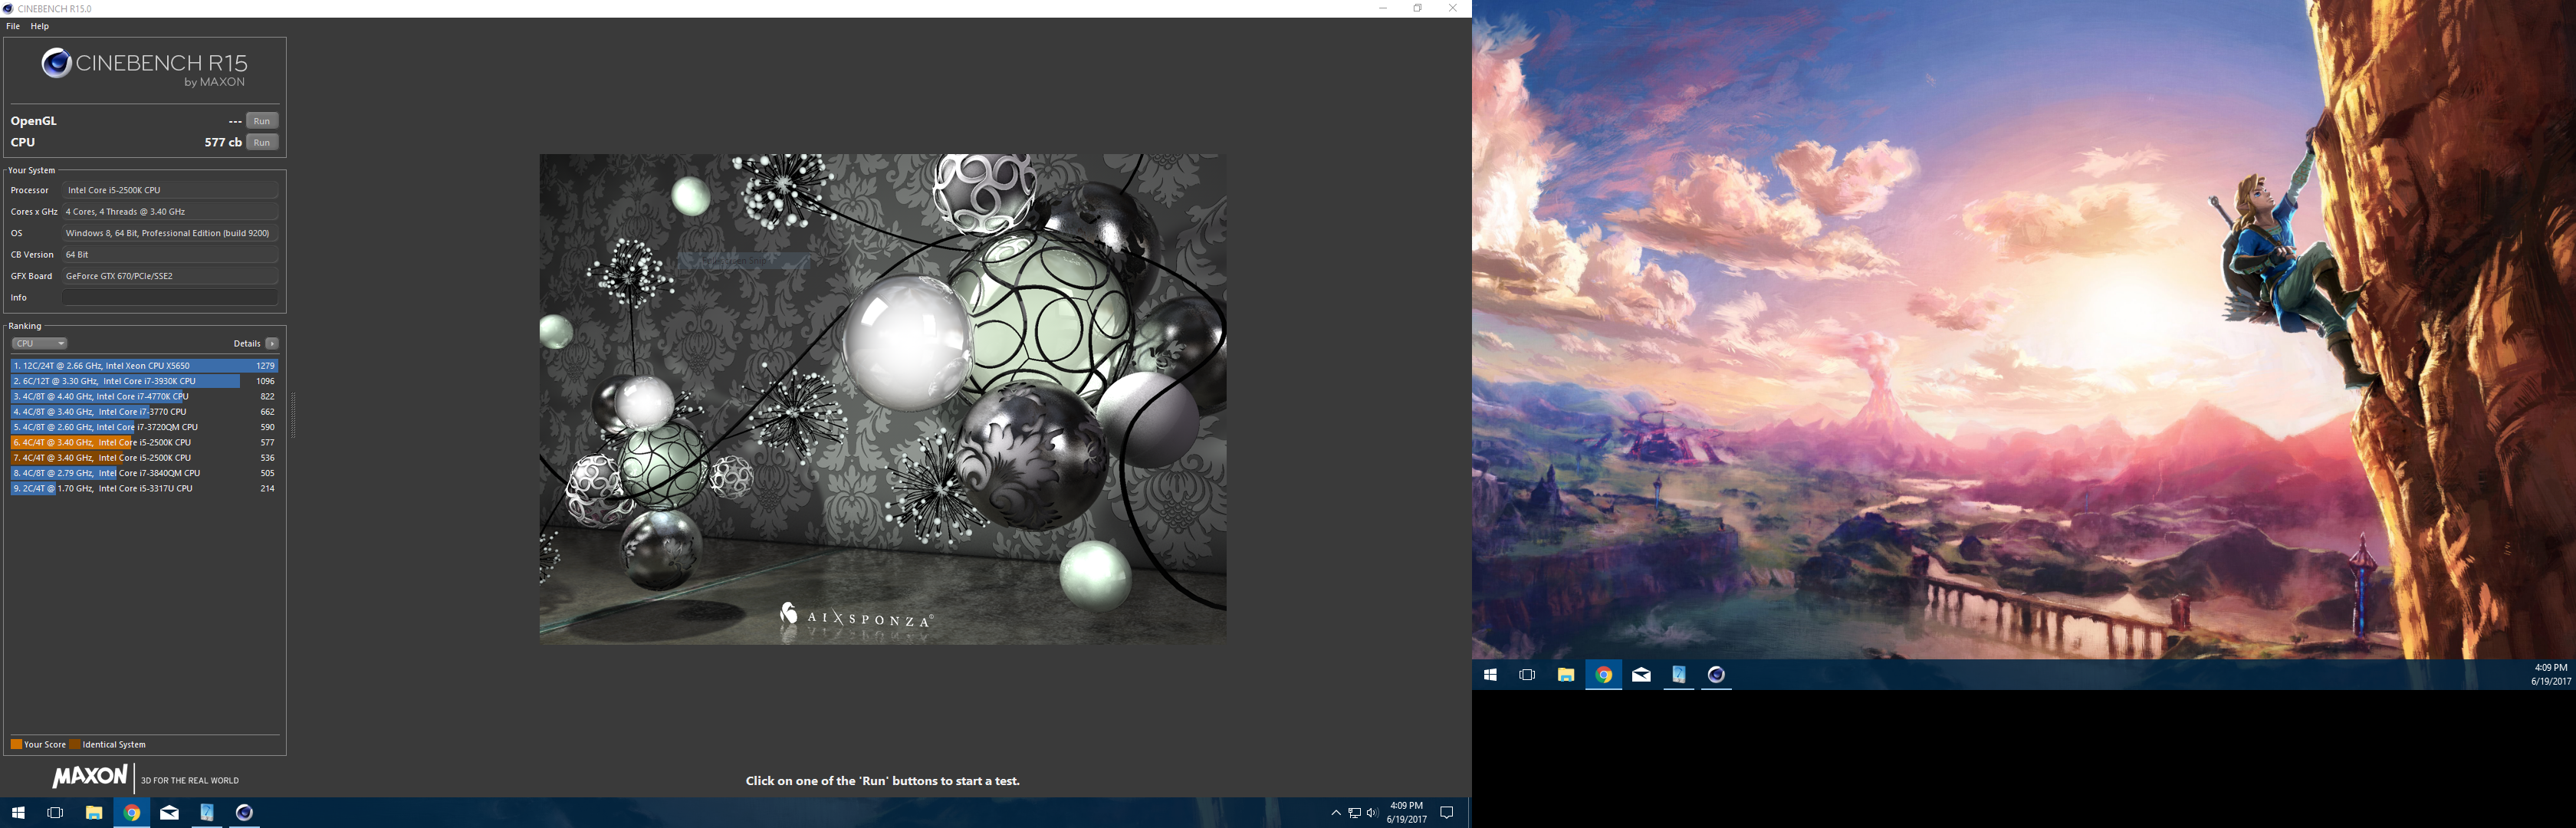Viewport: 2576px width, 828px height.
Task: Open the File menu
Action: tap(13, 26)
